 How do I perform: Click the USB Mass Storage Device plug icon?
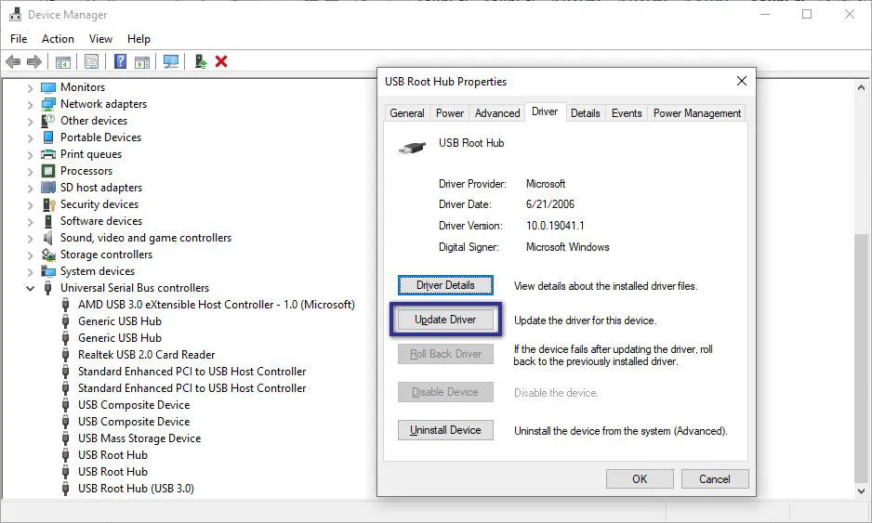[x=66, y=438]
